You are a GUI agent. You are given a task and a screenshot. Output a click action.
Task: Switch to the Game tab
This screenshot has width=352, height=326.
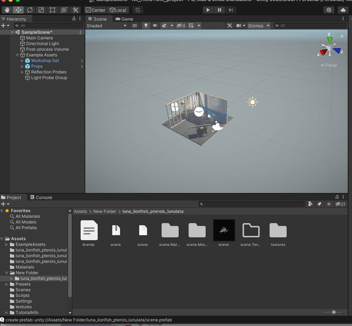point(124,19)
